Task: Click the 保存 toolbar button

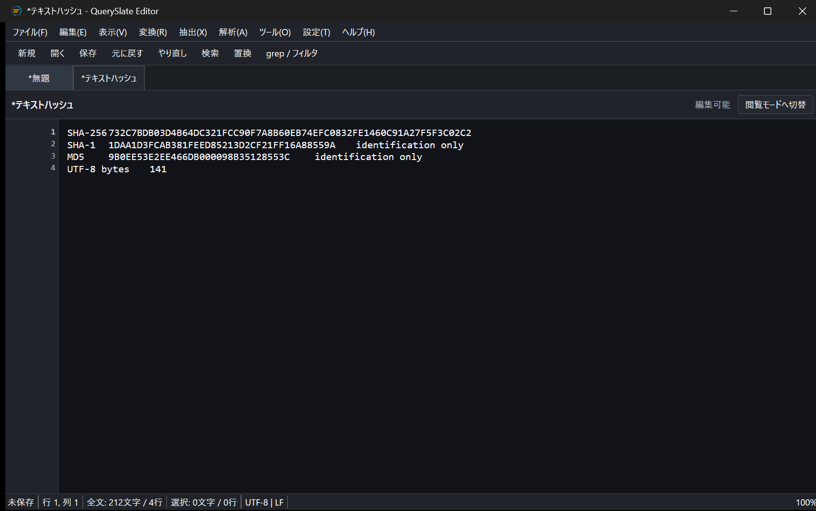Action: 88,54
